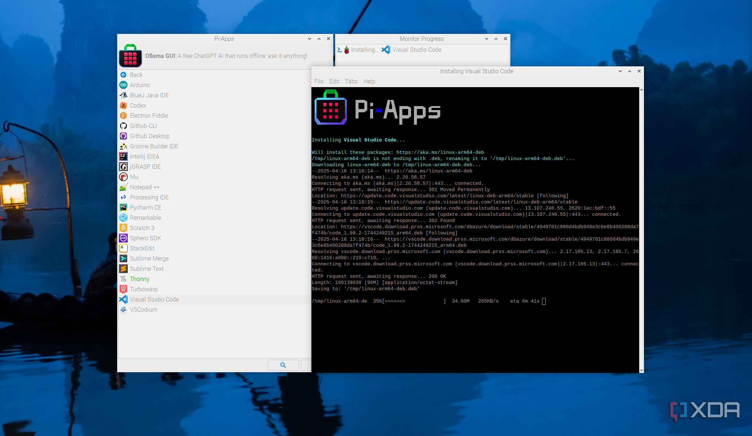The width and height of the screenshot is (752, 436).
Task: Select the Github Desktop icon
Action: tap(123, 136)
